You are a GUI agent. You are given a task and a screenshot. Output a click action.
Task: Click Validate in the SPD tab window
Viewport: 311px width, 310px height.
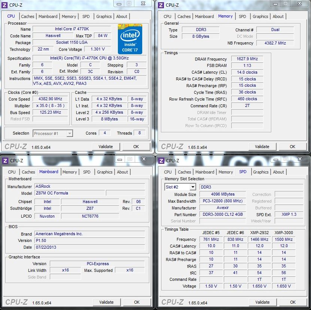click(263, 302)
